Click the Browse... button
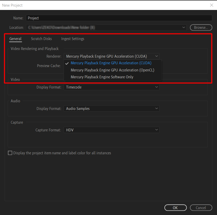This screenshot has width=217, height=215. pyautogui.click(x=201, y=28)
